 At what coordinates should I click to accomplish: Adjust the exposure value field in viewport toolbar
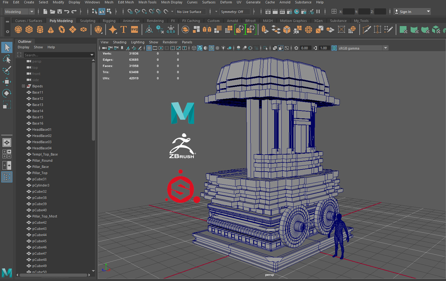click(x=306, y=48)
